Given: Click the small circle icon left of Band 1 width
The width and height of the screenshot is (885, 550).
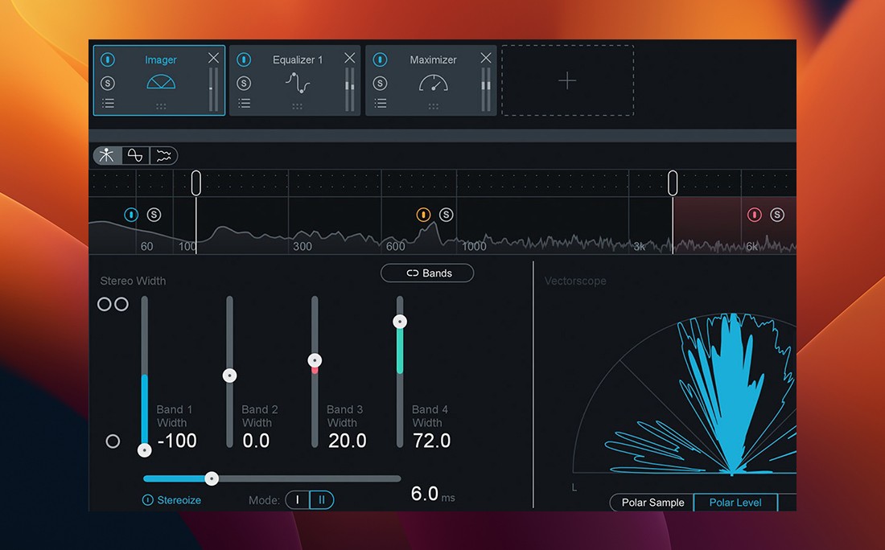Looking at the screenshot, I should pyautogui.click(x=113, y=441).
